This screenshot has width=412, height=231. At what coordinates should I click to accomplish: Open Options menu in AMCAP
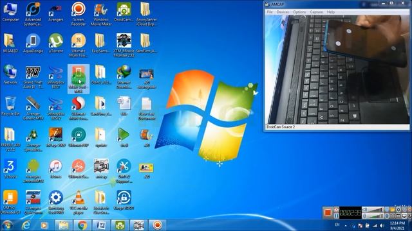pyautogui.click(x=299, y=12)
